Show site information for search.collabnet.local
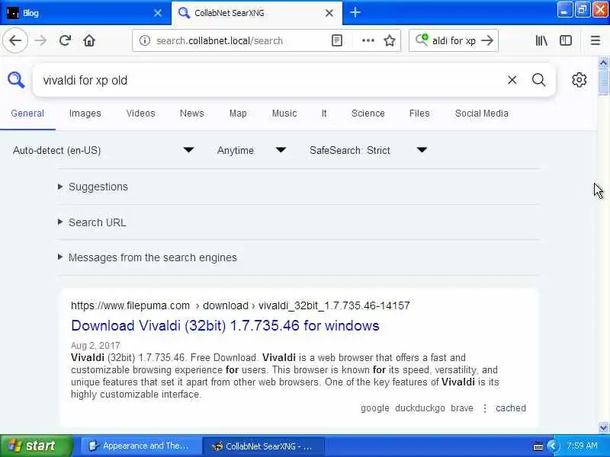The height and width of the screenshot is (457, 610). tap(145, 40)
